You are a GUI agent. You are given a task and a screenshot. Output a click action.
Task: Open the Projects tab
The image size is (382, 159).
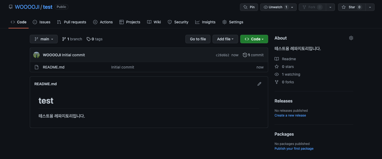pyautogui.click(x=130, y=22)
